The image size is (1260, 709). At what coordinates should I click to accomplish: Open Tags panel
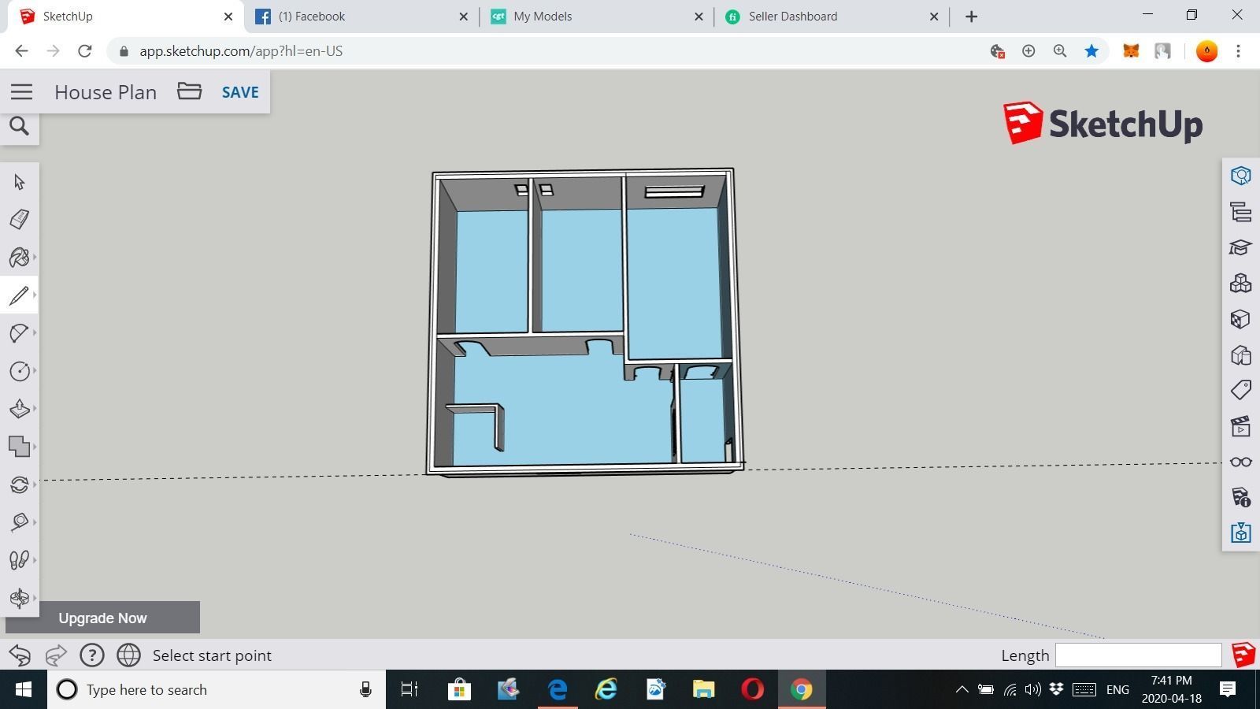1241,390
